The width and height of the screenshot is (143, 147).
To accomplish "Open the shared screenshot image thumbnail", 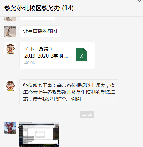I will click(39, 134).
